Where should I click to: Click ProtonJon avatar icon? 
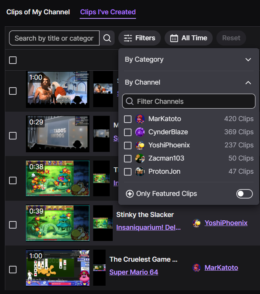tap(140, 171)
